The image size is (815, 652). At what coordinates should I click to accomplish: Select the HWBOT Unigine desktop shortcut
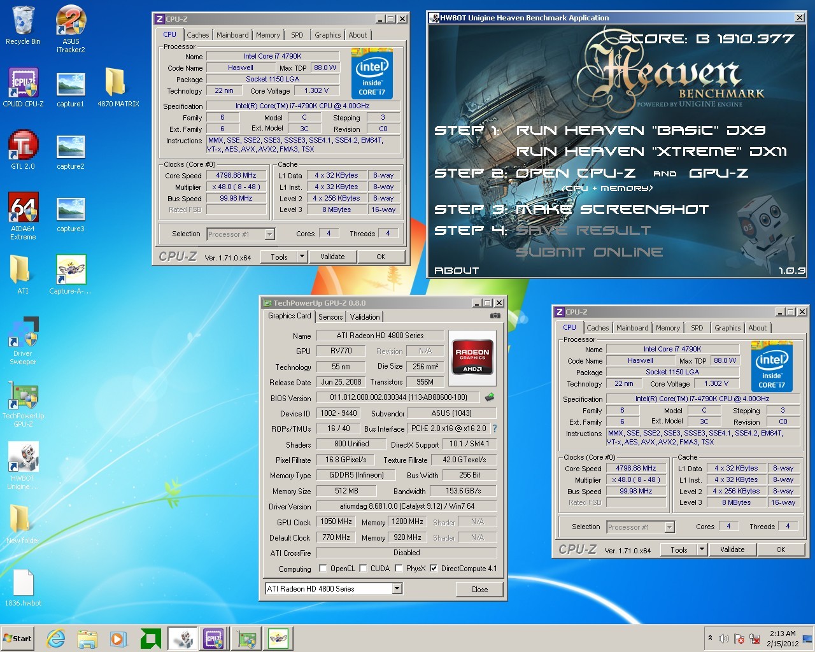(x=23, y=466)
